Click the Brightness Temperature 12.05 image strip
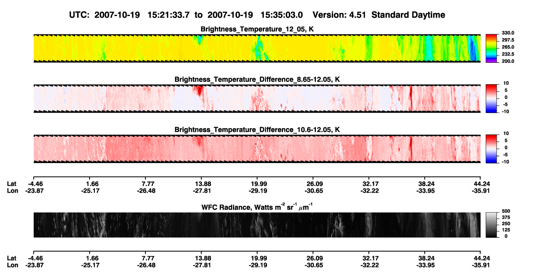The width and height of the screenshot is (534, 274). click(x=257, y=48)
